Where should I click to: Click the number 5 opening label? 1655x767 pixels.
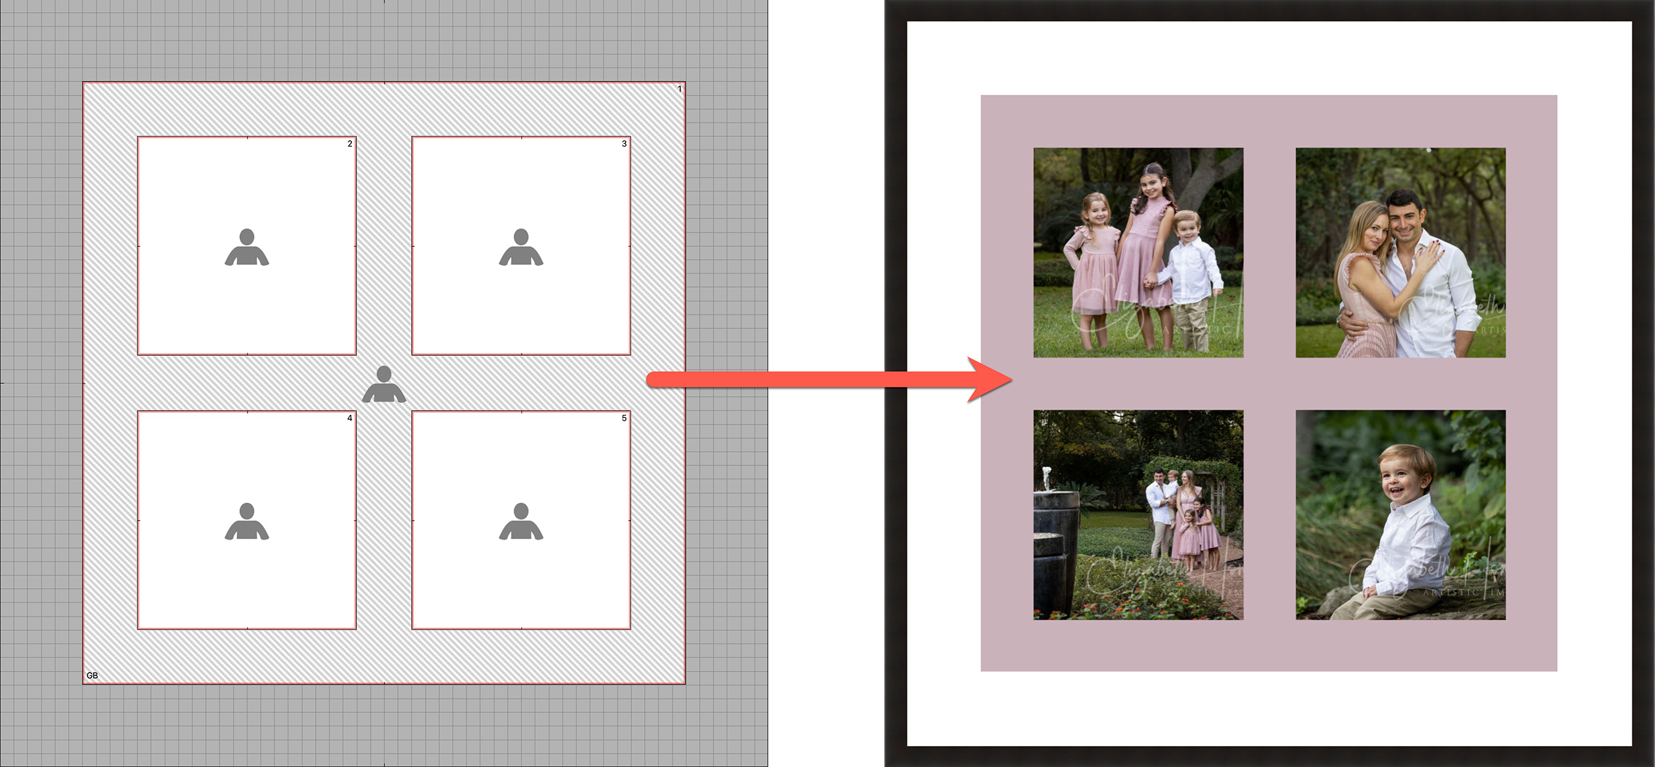click(624, 418)
